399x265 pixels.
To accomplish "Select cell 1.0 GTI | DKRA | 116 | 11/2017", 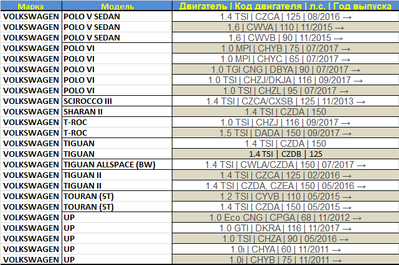I will pos(286,228).
